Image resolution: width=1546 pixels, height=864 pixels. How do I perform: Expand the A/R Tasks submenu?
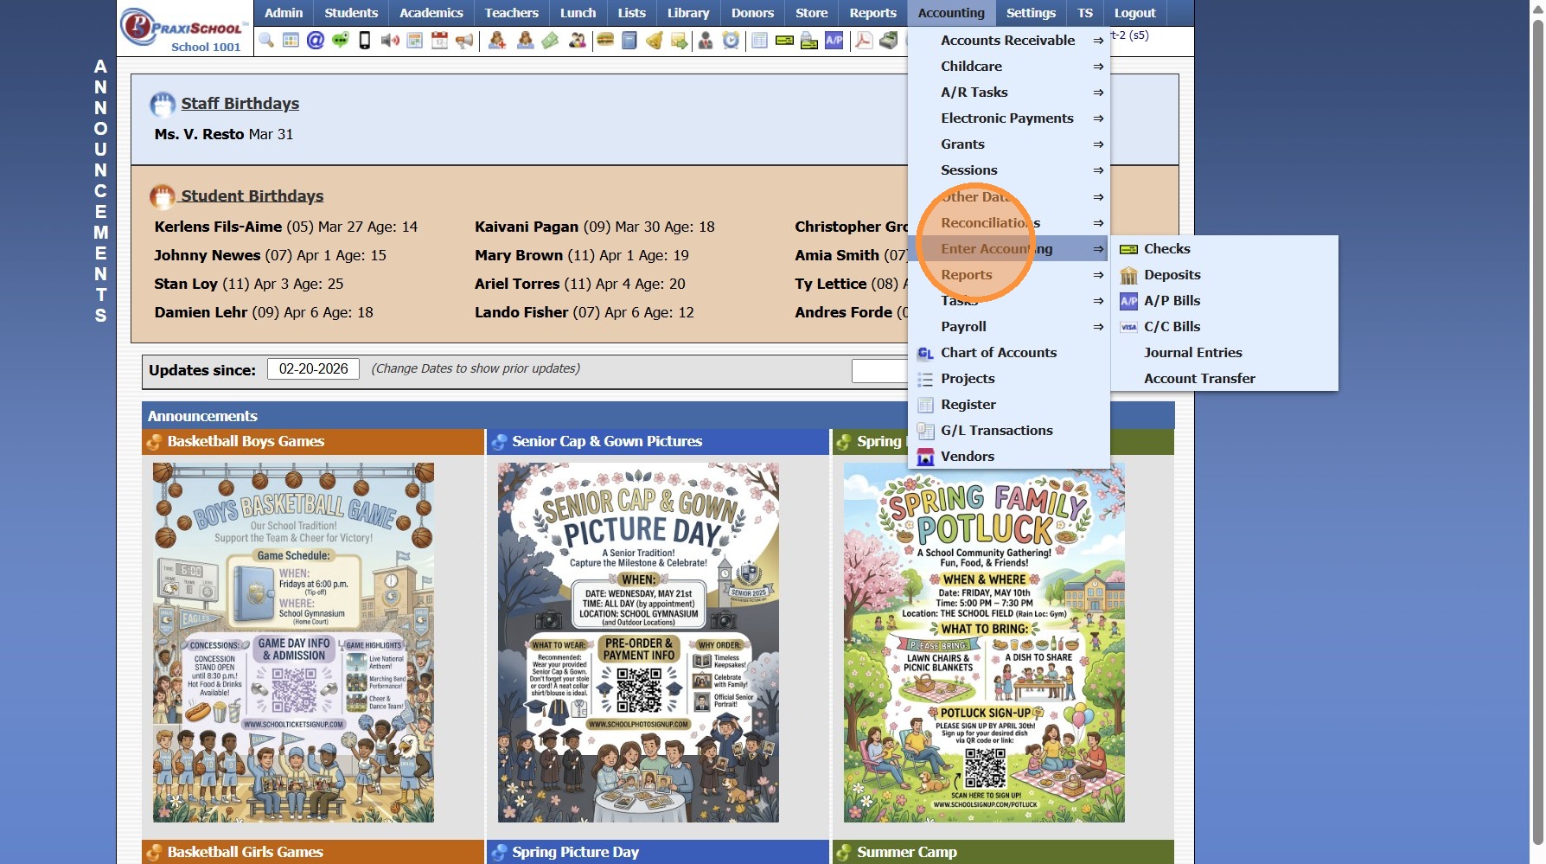coord(1009,93)
